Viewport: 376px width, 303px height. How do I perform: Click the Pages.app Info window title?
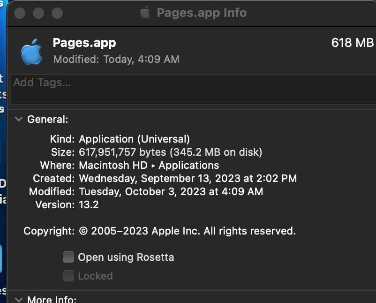(x=202, y=13)
